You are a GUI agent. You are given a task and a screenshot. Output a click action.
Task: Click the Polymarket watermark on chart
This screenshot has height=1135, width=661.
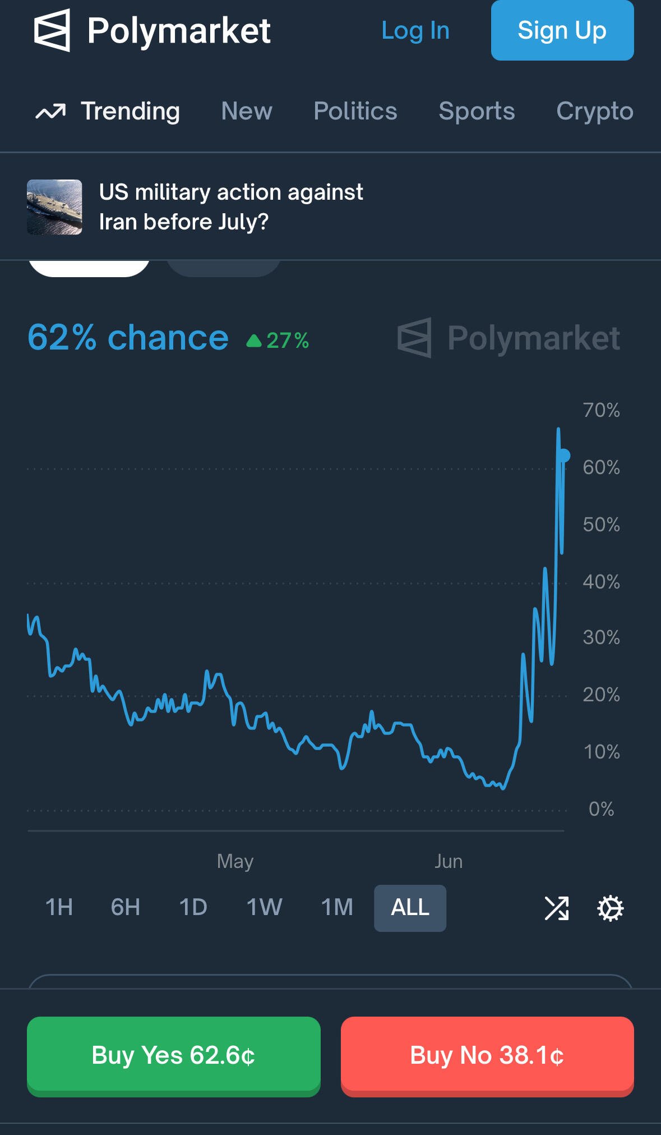point(509,338)
